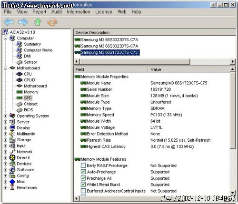Expand the Server node
This screenshot has width=238, height=204.
point(5,122)
